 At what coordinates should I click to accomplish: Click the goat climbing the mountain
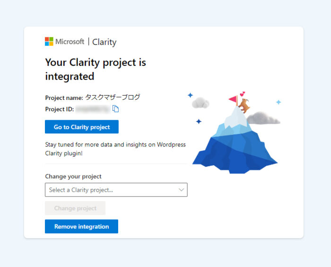[x=244, y=106]
